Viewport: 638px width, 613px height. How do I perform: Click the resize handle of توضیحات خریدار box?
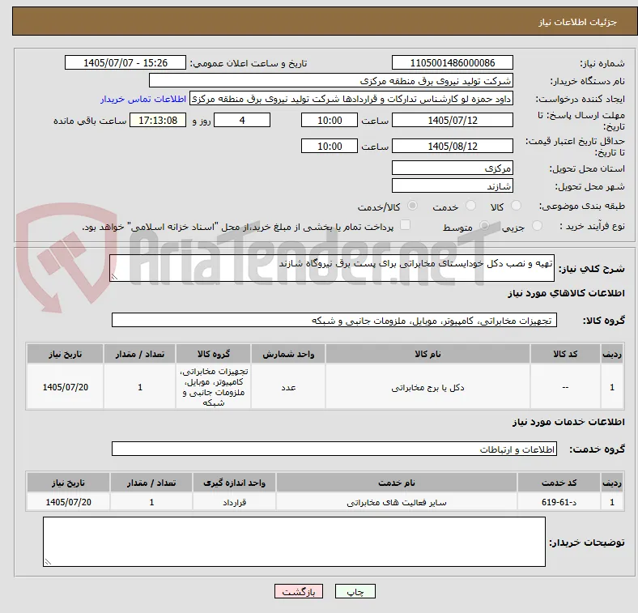click(48, 562)
